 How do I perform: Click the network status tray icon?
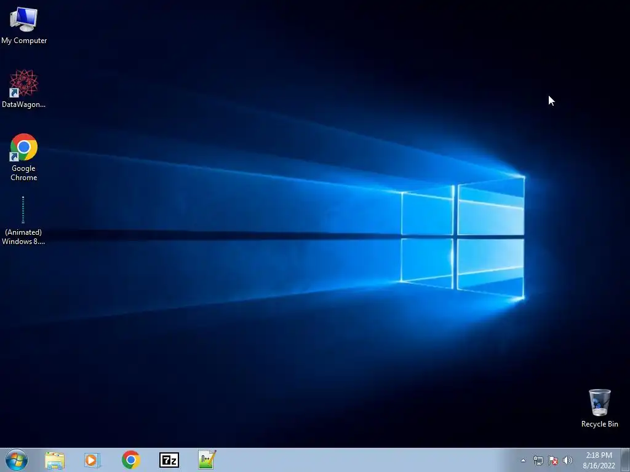pyautogui.click(x=538, y=460)
